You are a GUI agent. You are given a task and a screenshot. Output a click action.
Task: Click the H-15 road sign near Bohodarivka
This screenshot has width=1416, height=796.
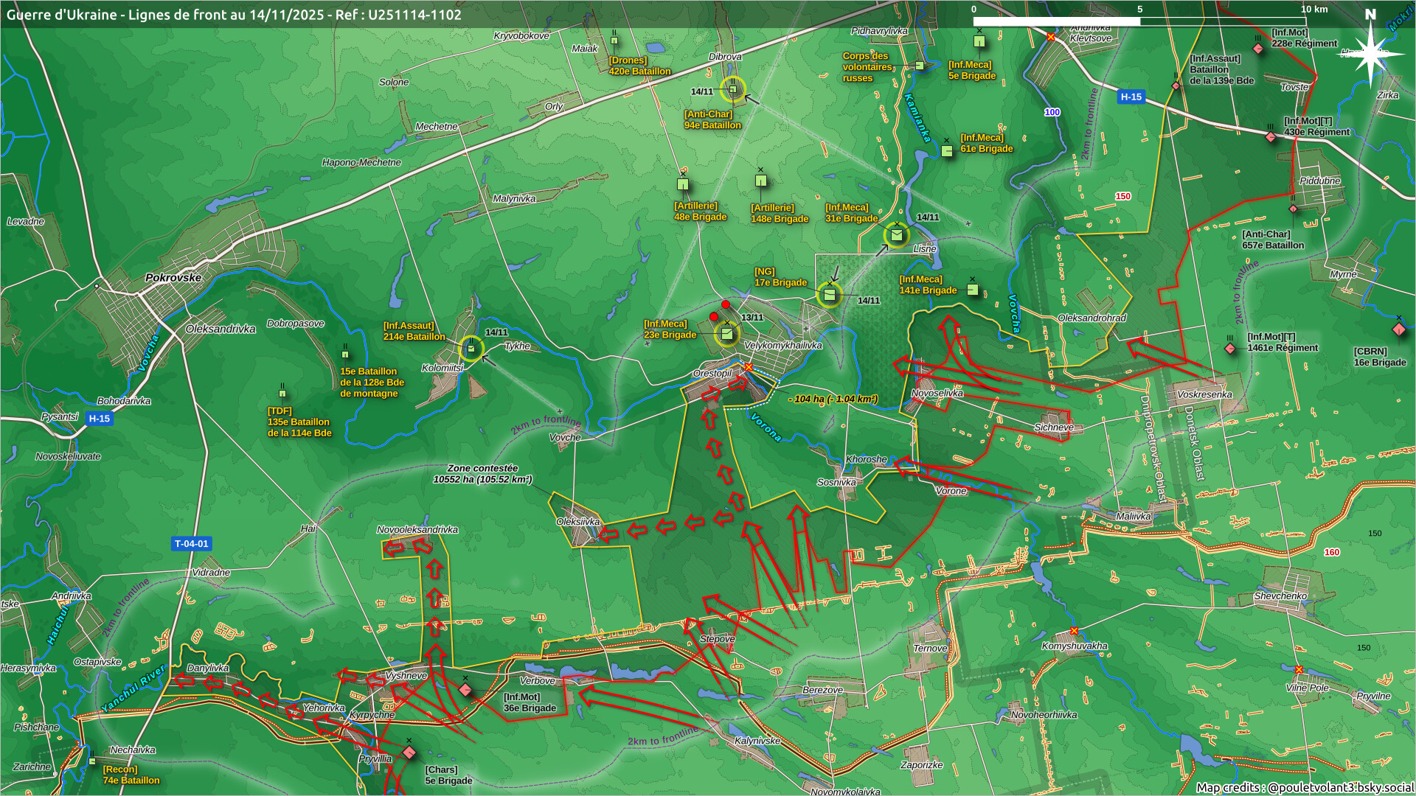[x=99, y=419]
